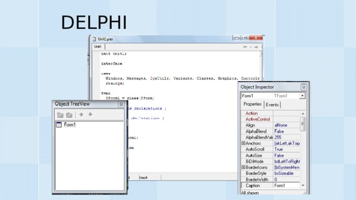Navigate back arrow in code editor
356x200 pixels.
pos(245,47)
